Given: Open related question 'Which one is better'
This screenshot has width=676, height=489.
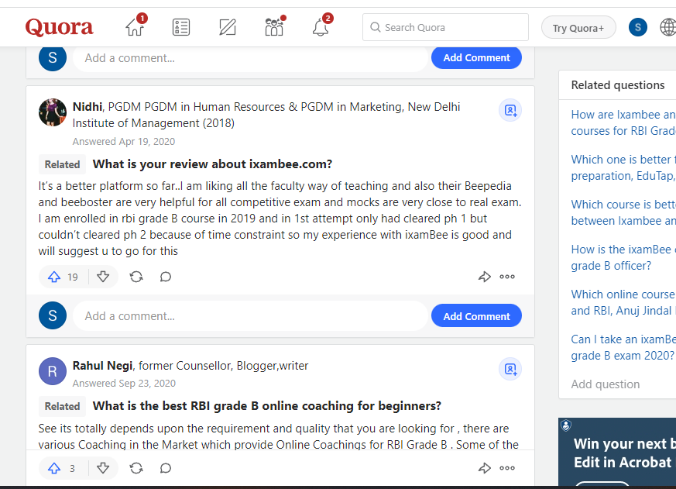Looking at the screenshot, I should [x=623, y=168].
